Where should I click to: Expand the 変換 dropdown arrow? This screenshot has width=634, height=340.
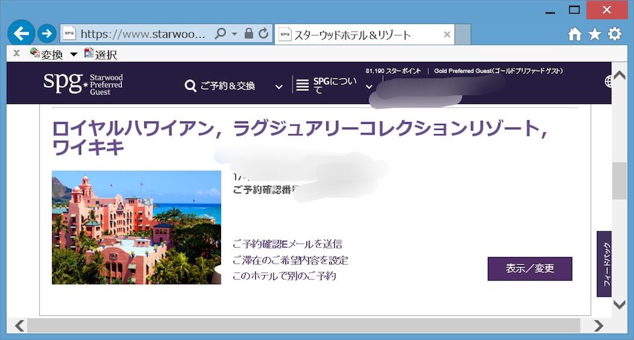(74, 54)
